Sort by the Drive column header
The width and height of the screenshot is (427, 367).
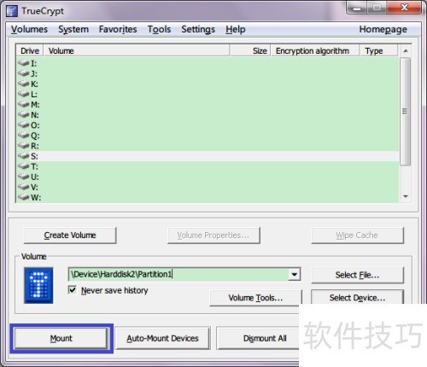[30, 50]
